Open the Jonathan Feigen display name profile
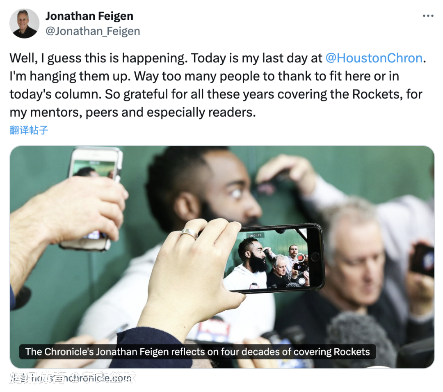 click(x=89, y=16)
